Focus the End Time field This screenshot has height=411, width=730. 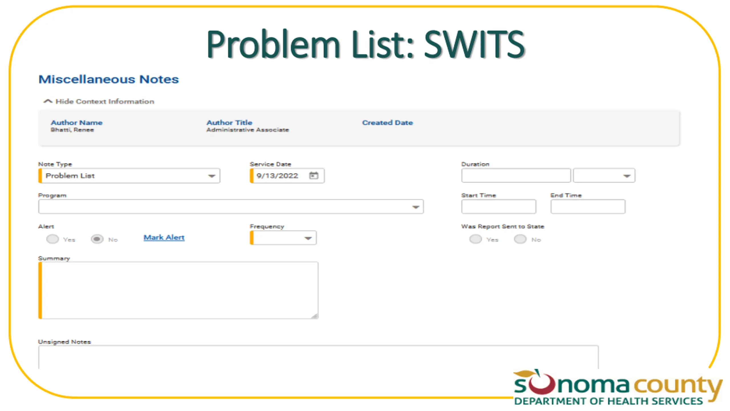[x=588, y=206]
